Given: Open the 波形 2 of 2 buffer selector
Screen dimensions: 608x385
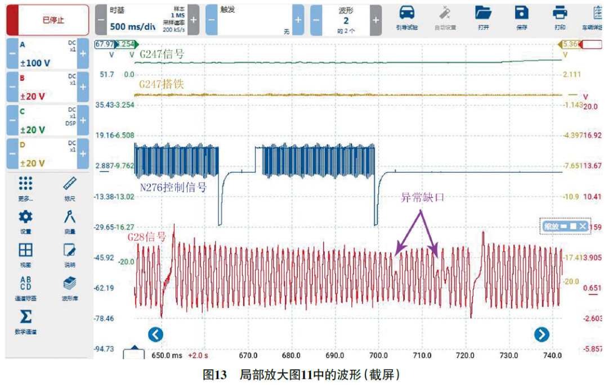Looking at the screenshot, I should click(x=346, y=20).
